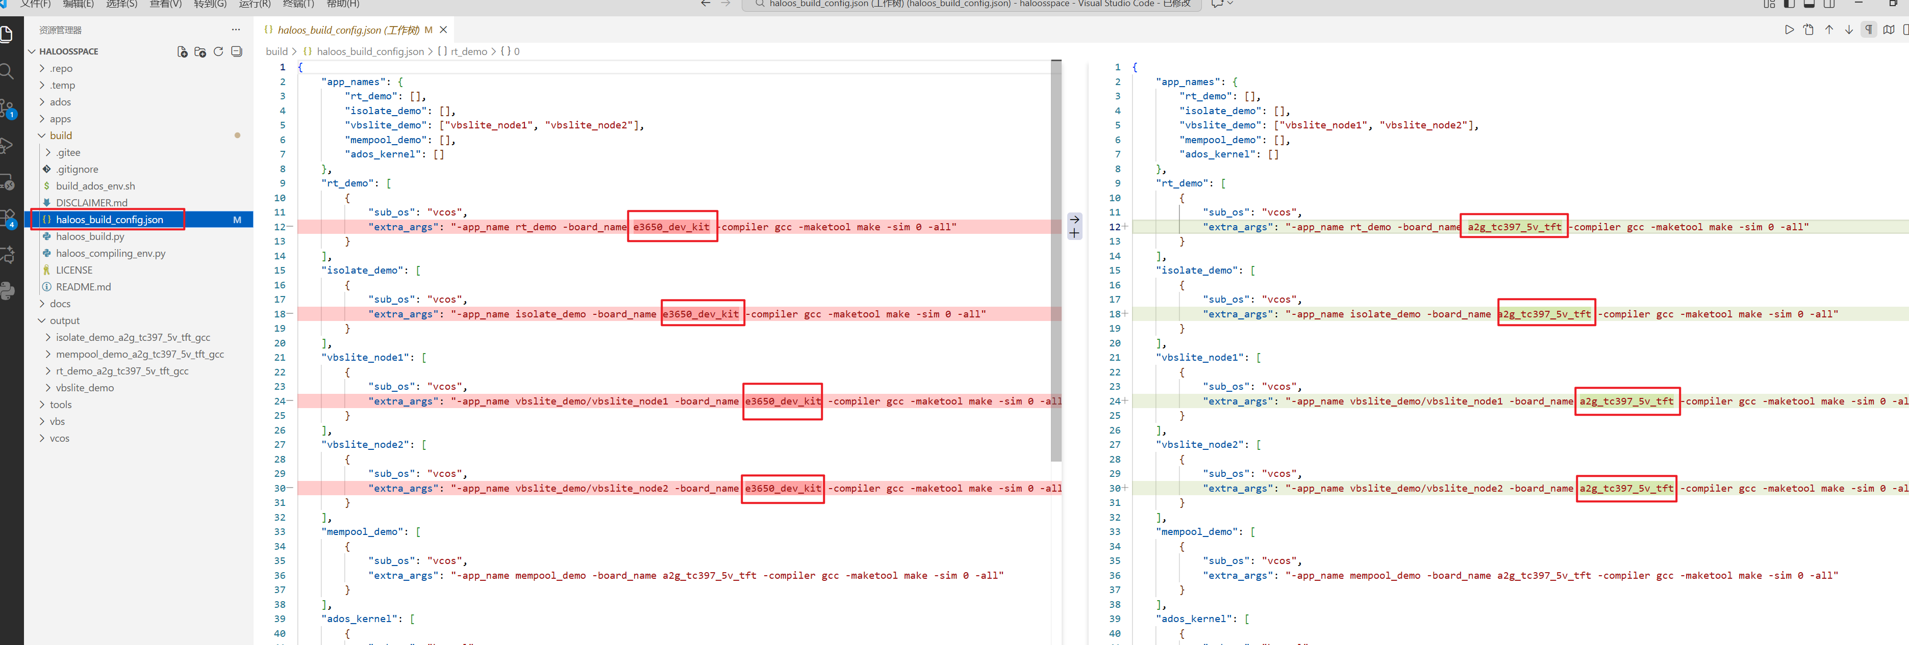Screen dimensions: 1909x645
Task: Go to next change with down arrow
Action: coord(1848,30)
